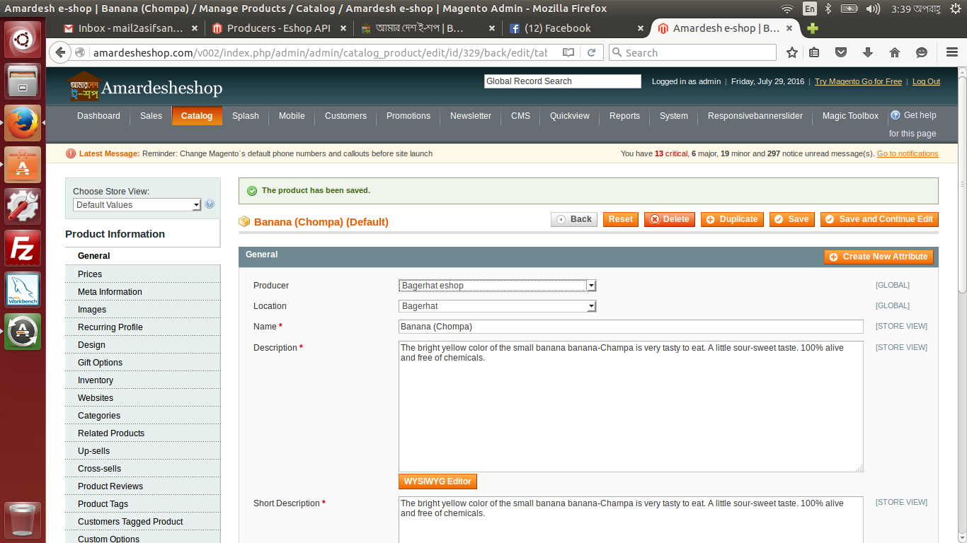The width and height of the screenshot is (967, 543).
Task: Click the Duplicate button
Action: 732,219
